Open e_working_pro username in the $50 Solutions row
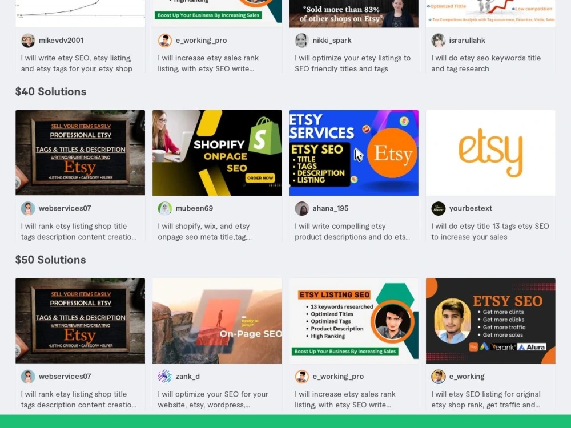 coord(338,377)
